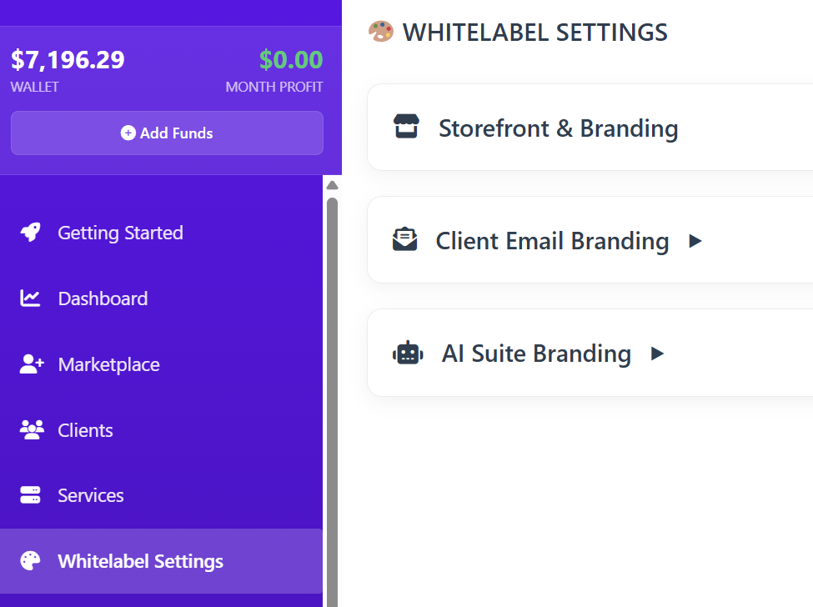Image resolution: width=813 pixels, height=607 pixels.
Task: Open the Clients page
Action: 85,430
